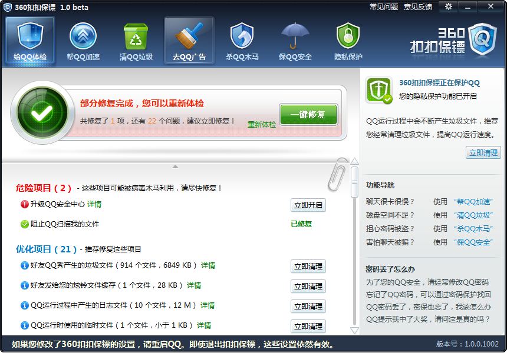Click the 重新体检 re-scan link

262,125
